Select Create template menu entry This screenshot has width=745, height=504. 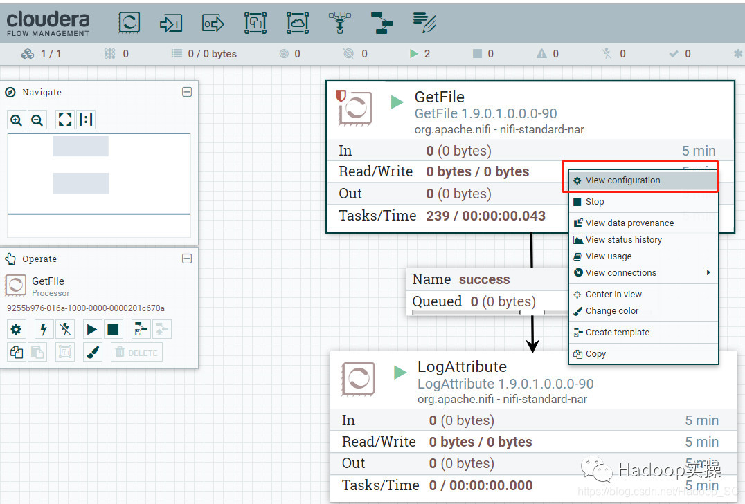[x=643, y=333]
